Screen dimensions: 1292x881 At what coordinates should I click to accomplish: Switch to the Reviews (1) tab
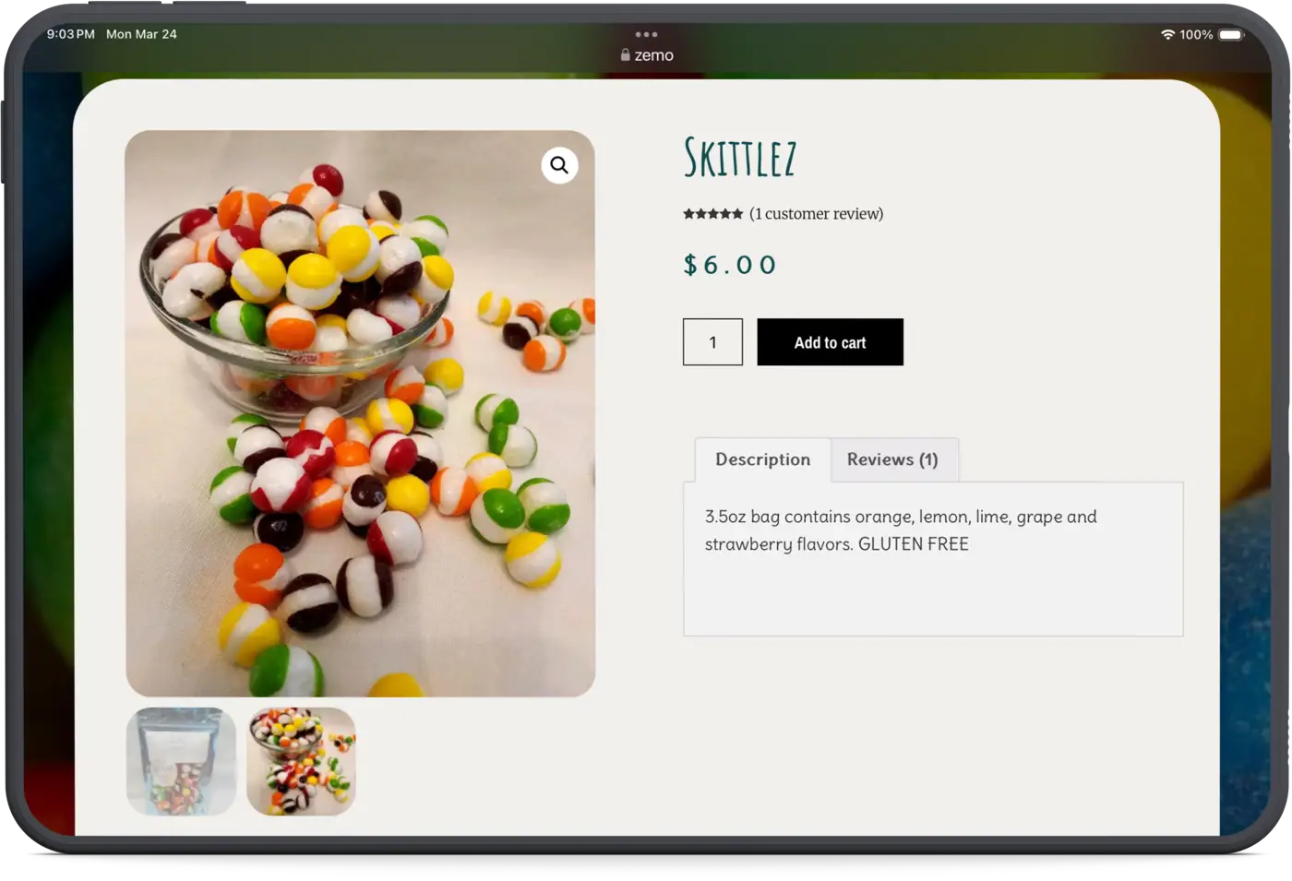(892, 459)
